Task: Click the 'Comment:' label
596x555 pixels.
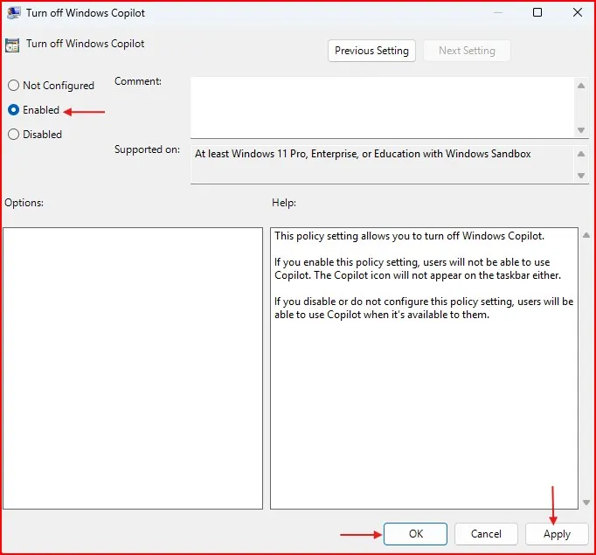Action: (138, 81)
